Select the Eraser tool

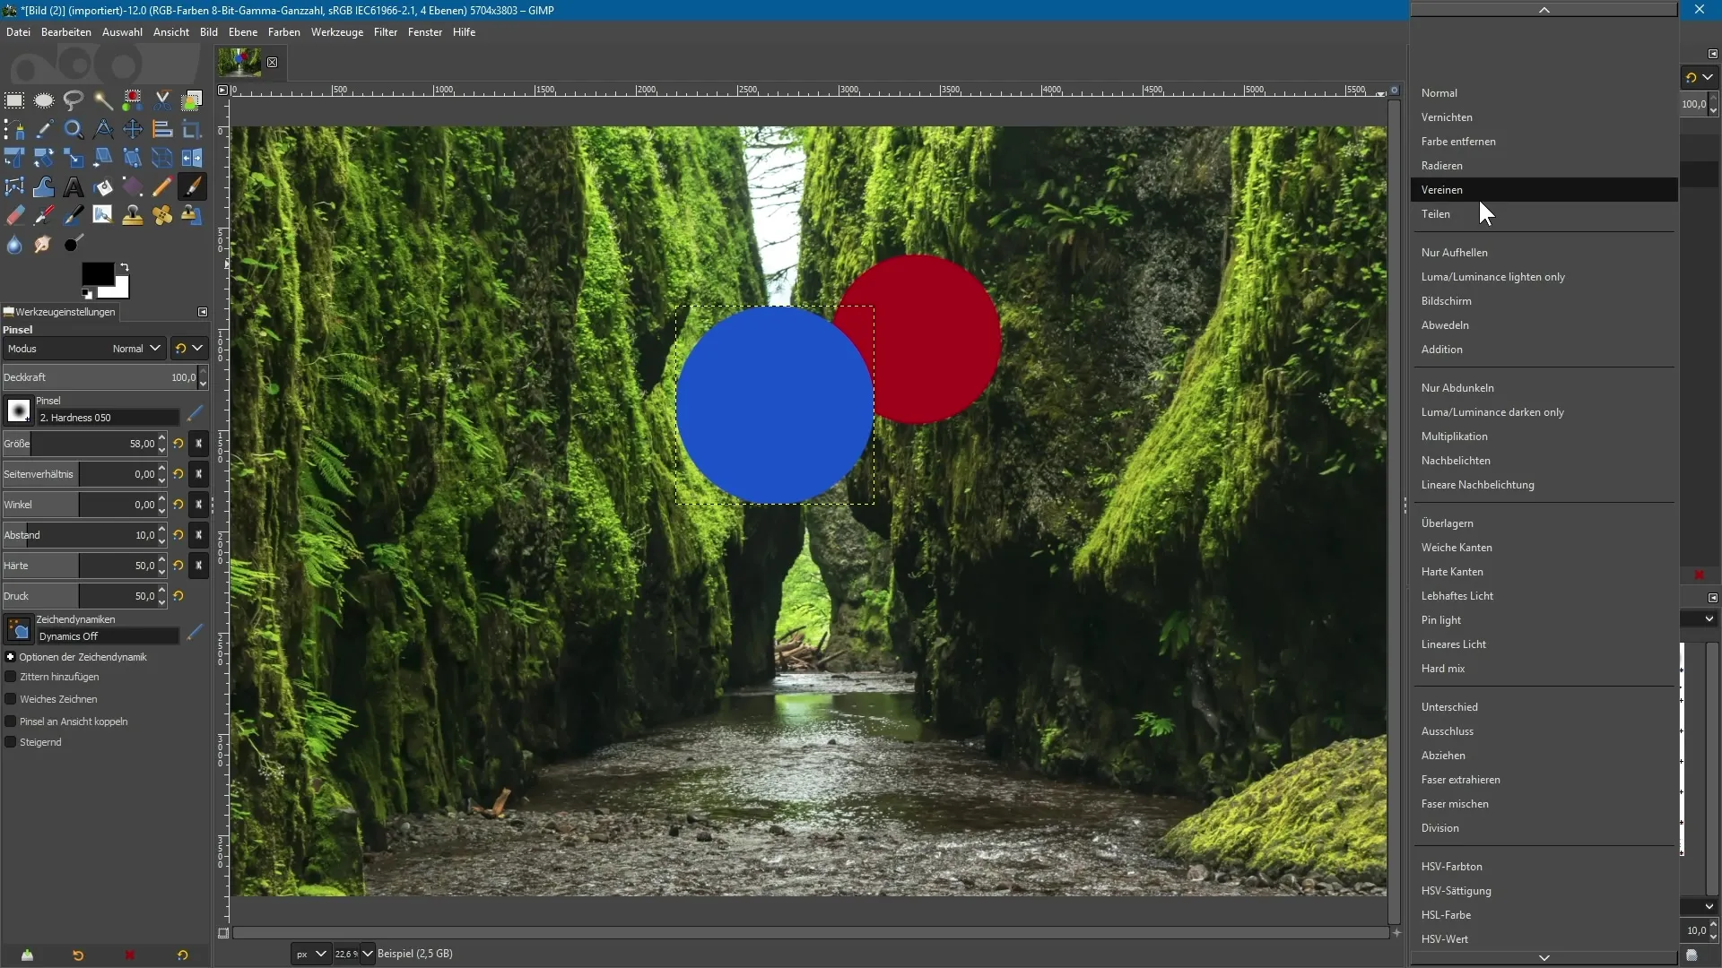tap(14, 216)
